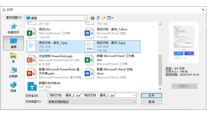Expand the 文件名 filename dropdown arrow
The height and width of the screenshot is (116, 207).
(134, 95)
